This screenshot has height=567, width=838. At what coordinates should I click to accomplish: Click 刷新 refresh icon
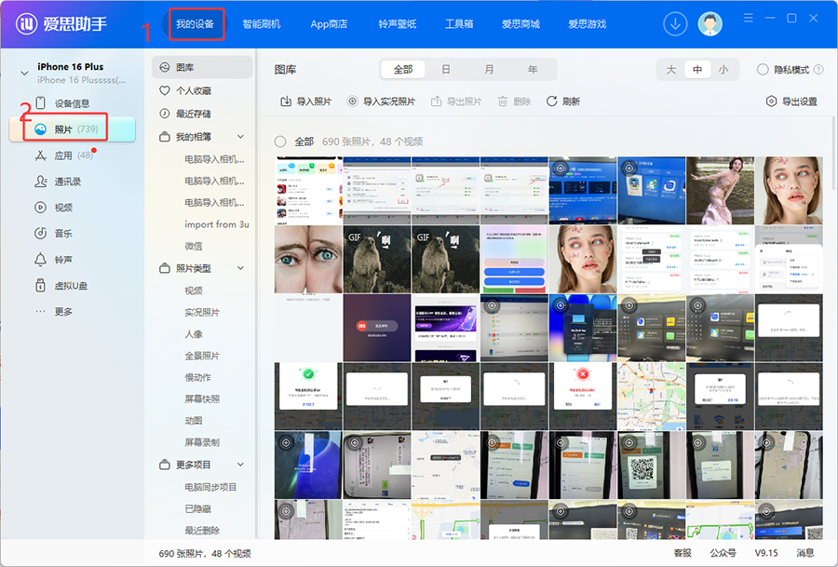tap(551, 101)
